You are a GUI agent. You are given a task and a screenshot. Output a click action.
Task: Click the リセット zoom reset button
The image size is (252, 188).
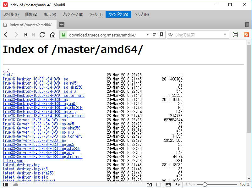click(189, 185)
